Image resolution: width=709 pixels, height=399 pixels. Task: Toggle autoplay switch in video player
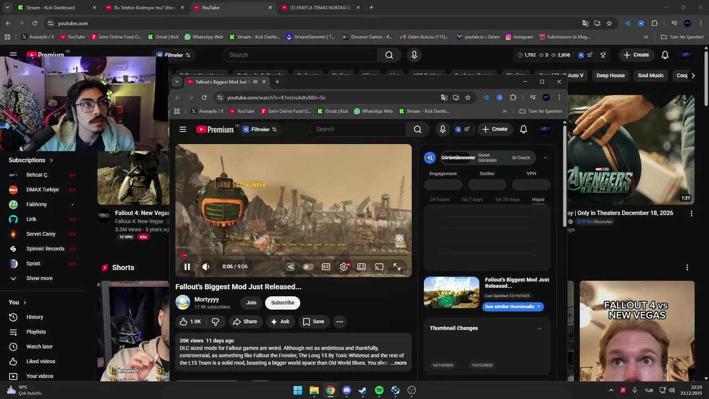click(x=308, y=267)
